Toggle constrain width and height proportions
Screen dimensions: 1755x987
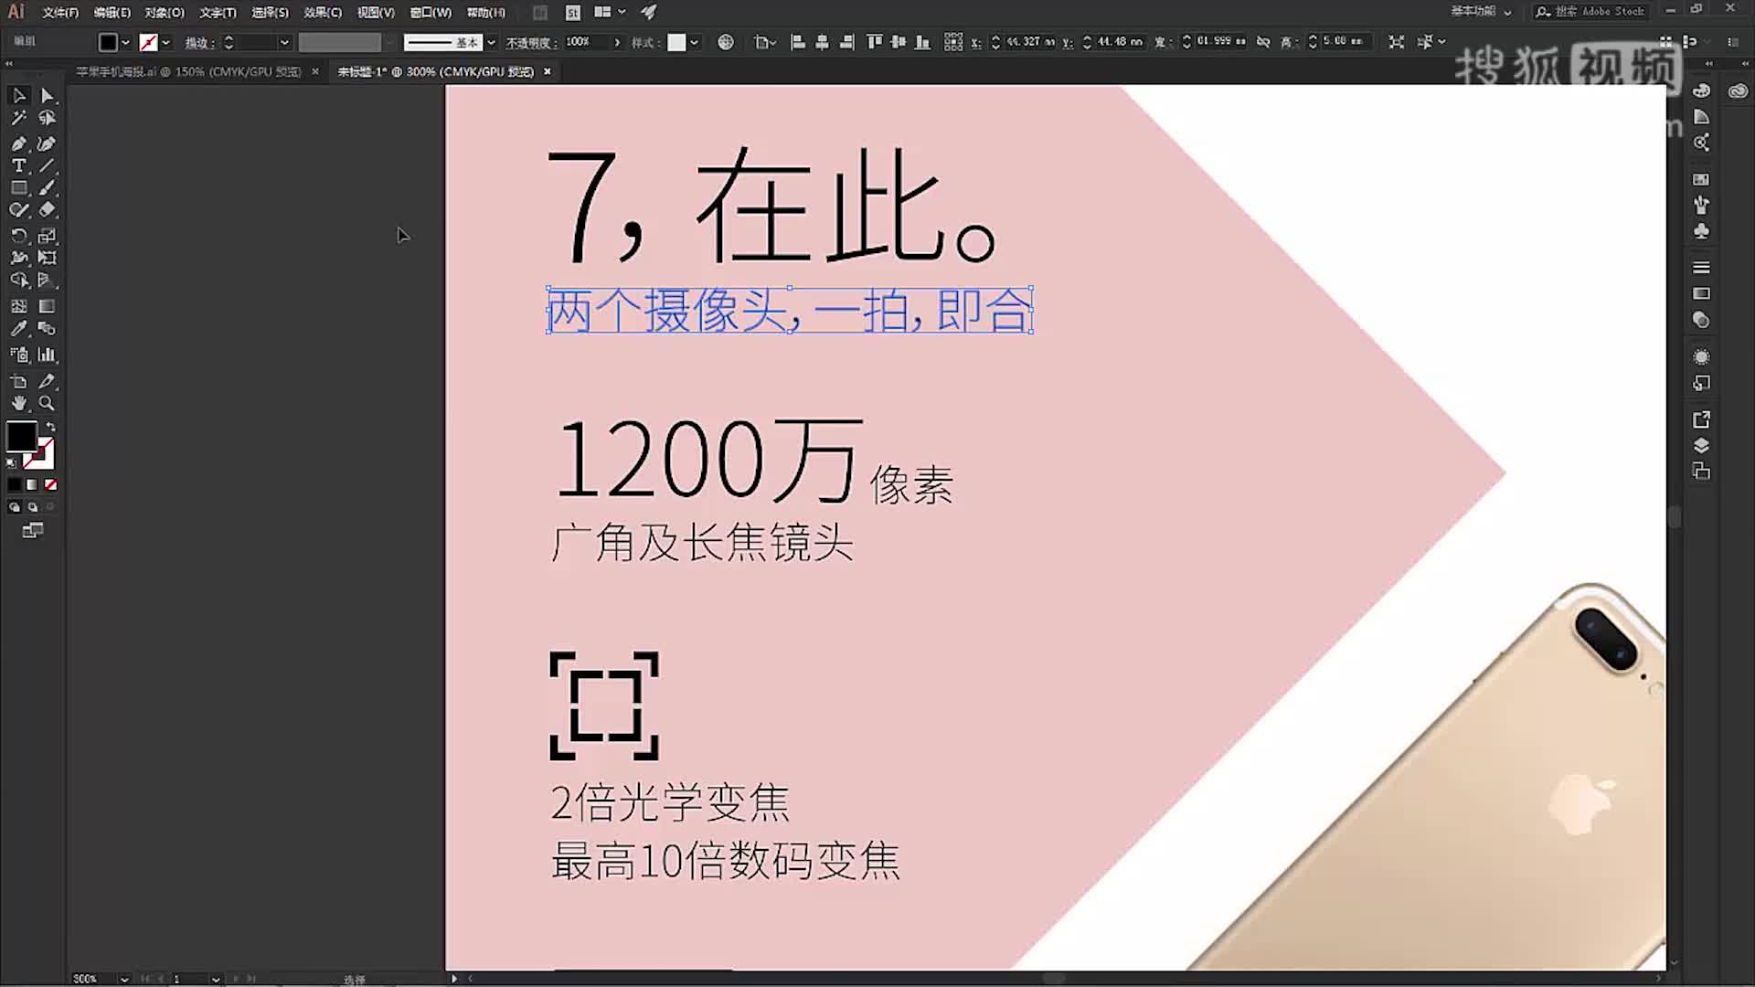point(1263,42)
